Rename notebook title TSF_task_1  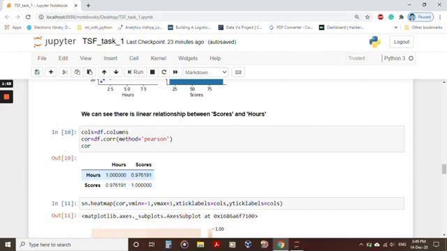click(103, 42)
